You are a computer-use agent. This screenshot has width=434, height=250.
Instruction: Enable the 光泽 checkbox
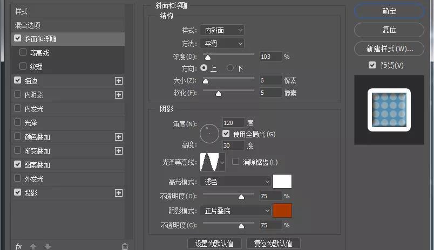17,122
